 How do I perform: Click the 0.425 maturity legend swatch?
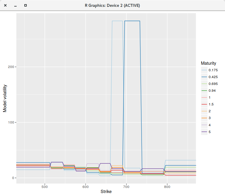point(204,77)
